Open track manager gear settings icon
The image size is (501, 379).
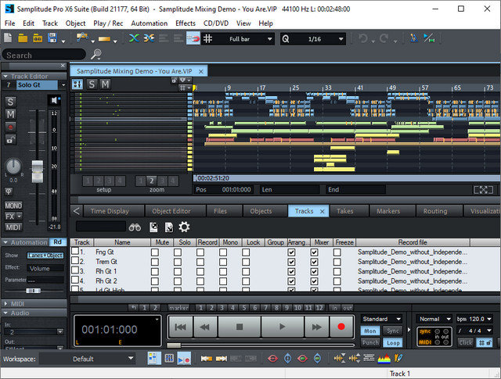(x=184, y=227)
